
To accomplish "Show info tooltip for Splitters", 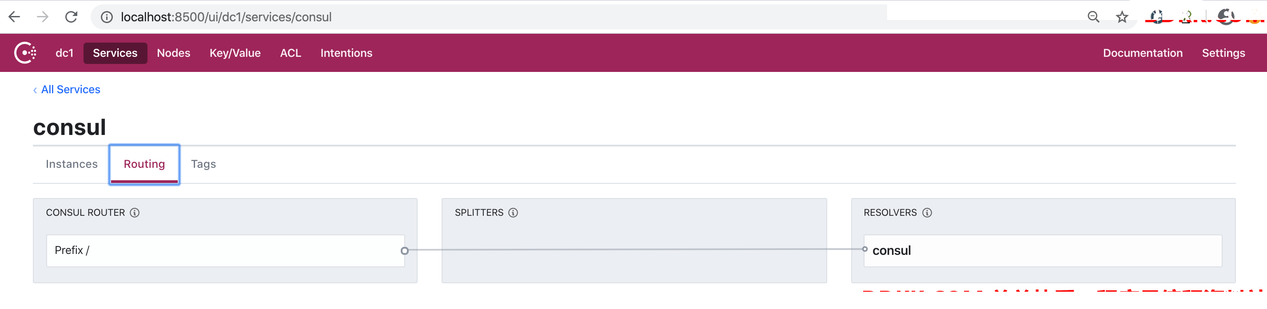I will 513,213.
